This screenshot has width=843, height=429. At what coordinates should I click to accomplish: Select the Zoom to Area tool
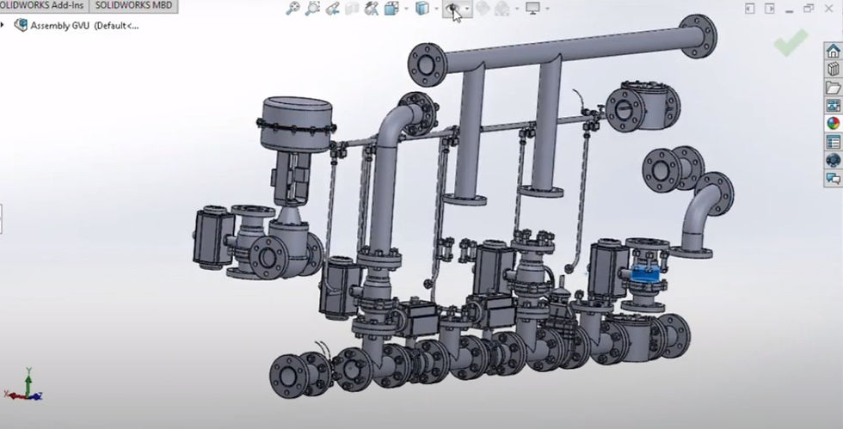(x=312, y=8)
